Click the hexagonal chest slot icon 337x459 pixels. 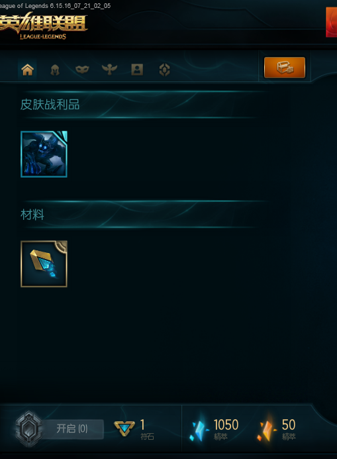tap(28, 429)
